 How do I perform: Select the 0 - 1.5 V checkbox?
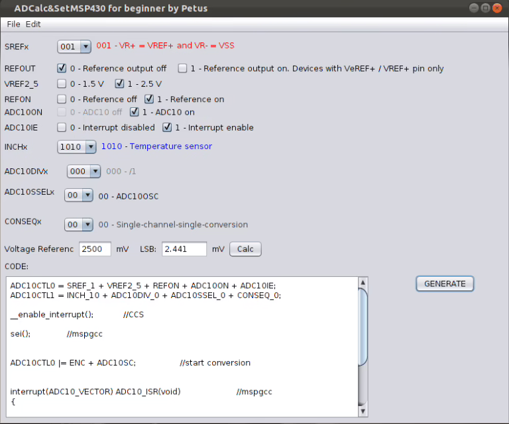click(x=62, y=84)
